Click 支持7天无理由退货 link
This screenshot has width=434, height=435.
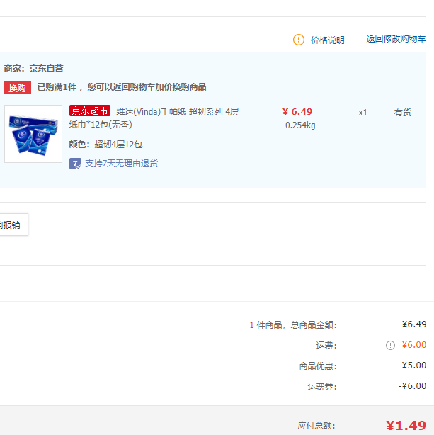122,164
